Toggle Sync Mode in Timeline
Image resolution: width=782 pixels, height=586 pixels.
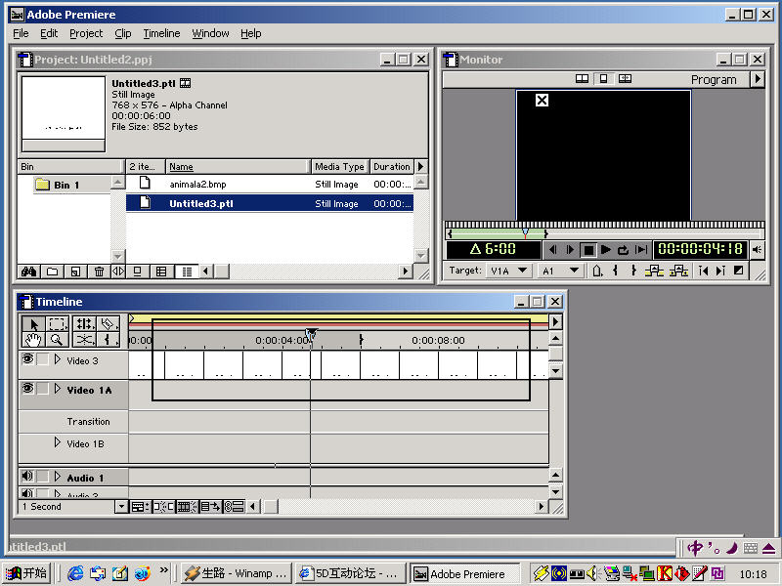[x=234, y=507]
